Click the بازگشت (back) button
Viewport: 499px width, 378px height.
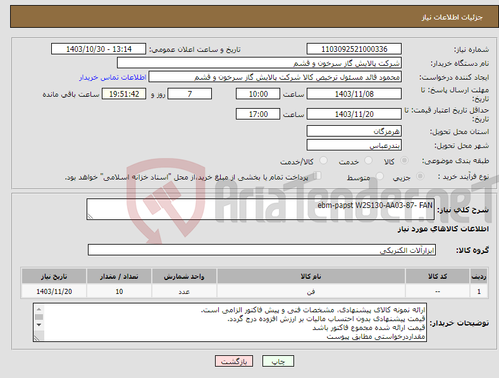pos(234,361)
